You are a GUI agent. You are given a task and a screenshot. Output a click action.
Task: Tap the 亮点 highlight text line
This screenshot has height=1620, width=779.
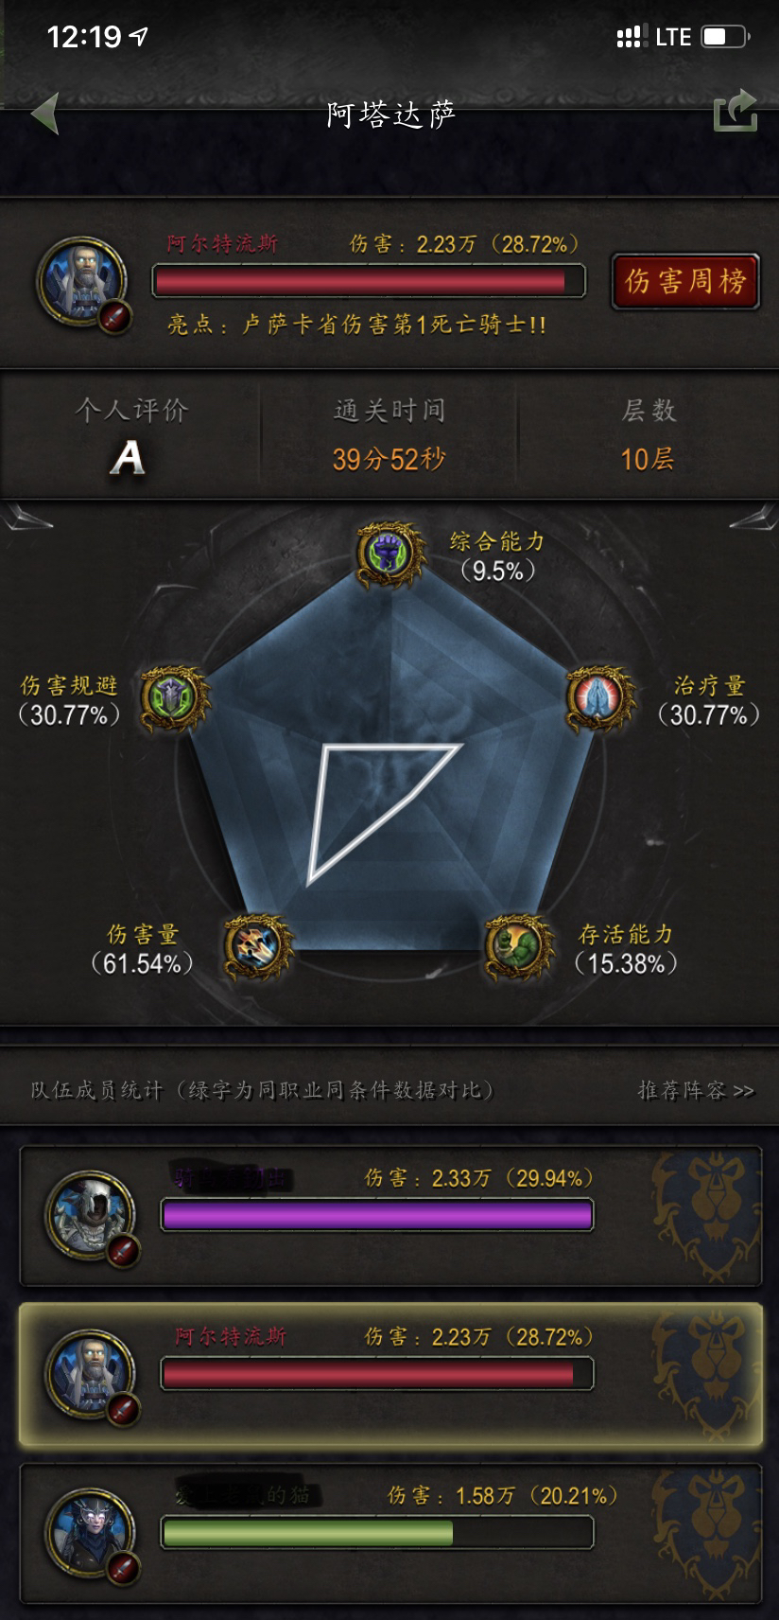click(x=356, y=325)
